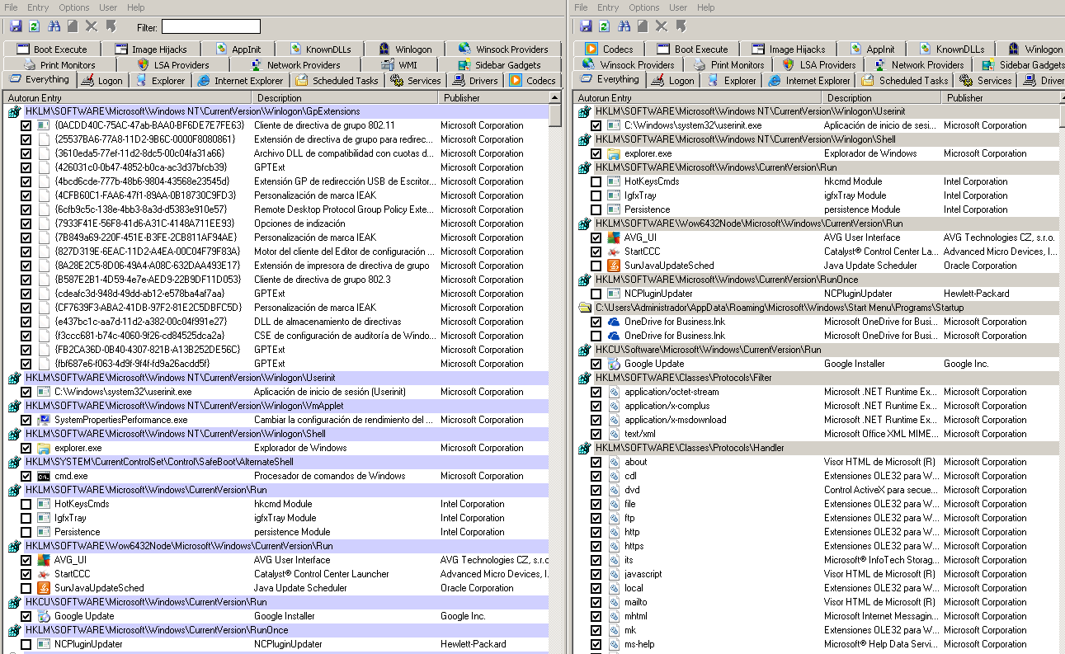The width and height of the screenshot is (1065, 654).
Task: Click the Google Update icon in left window
Action: [x=44, y=616]
